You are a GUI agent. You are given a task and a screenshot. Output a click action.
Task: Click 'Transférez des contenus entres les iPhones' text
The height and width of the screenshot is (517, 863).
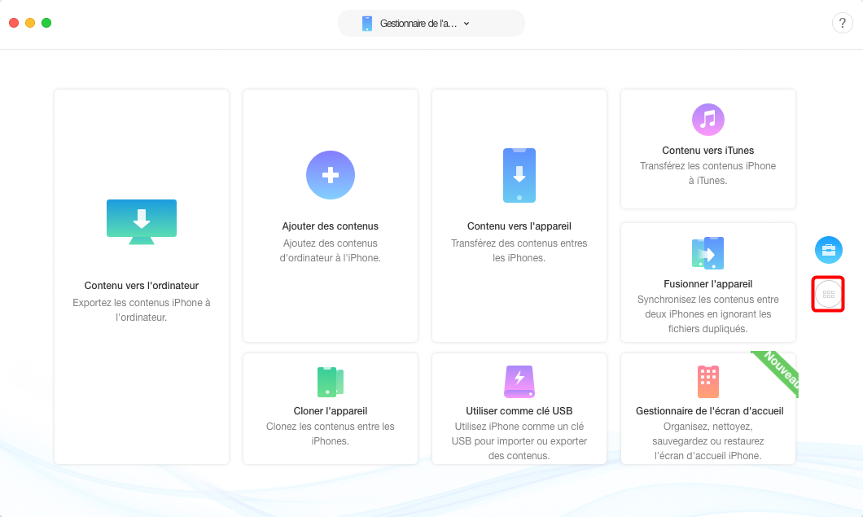click(519, 251)
